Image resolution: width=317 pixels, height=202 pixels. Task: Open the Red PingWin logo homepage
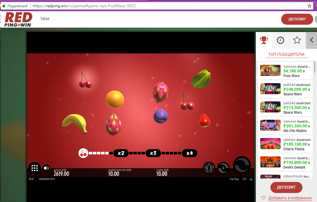[x=18, y=19]
